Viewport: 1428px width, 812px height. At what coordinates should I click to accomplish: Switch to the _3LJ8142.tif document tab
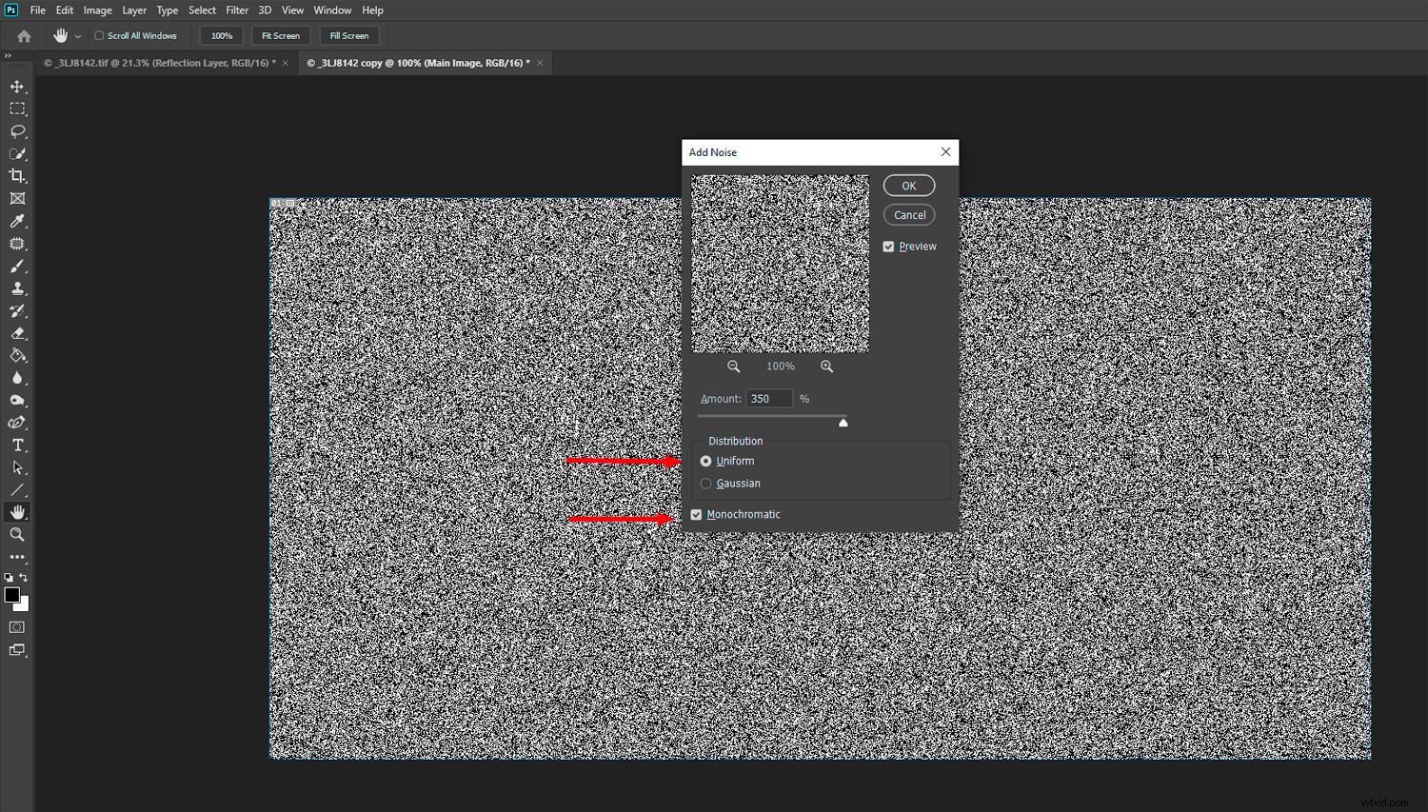(x=160, y=63)
